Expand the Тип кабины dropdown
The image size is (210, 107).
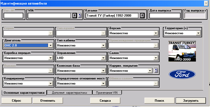(x=103, y=45)
